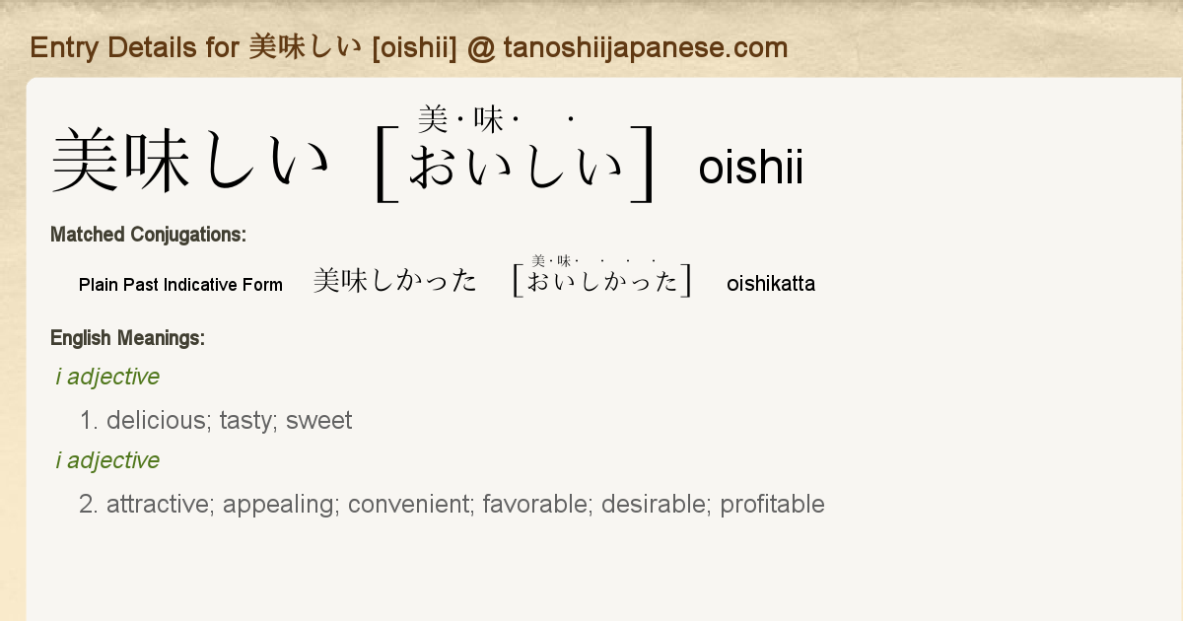Click the small 美 furigana above the headword reading
This screenshot has width=1183, height=621.
pos(433,120)
